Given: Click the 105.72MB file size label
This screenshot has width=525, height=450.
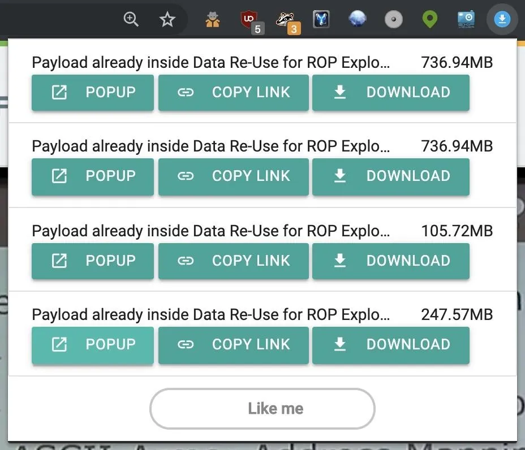Looking at the screenshot, I should [x=457, y=231].
